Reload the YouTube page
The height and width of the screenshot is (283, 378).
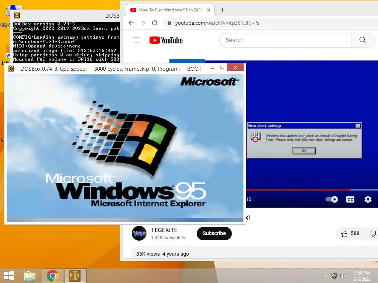(x=155, y=23)
